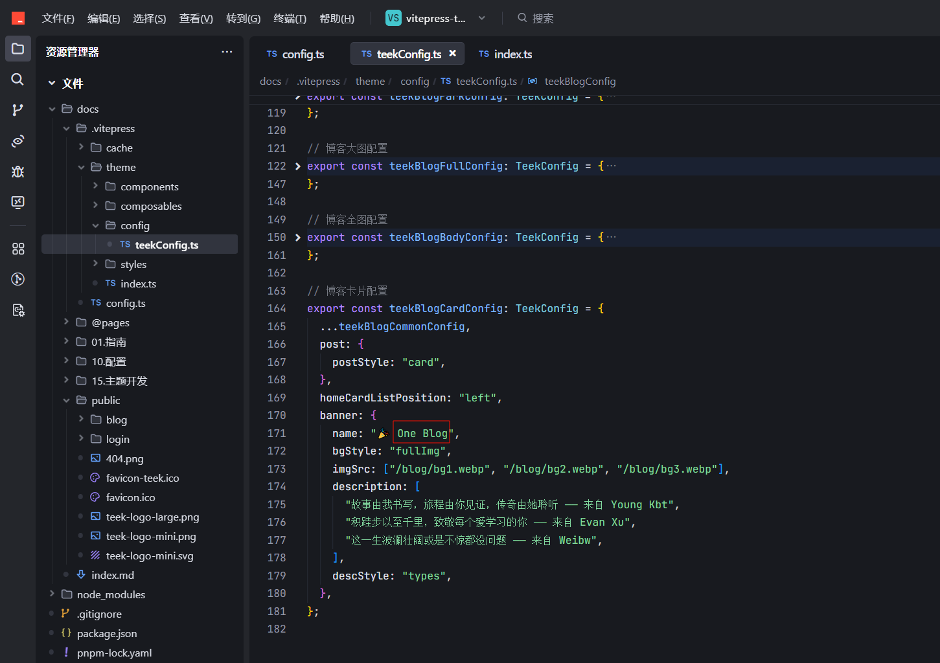Open the more actions ellipsis in explorer
This screenshot has height=663, width=940.
click(227, 52)
